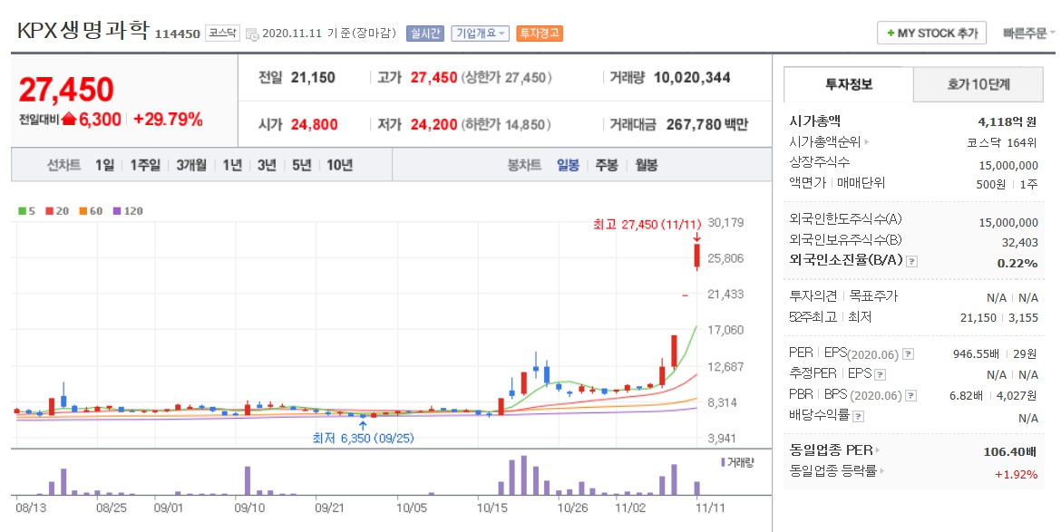Expand arrow next to 시가총액순위
Image resolution: width=1061 pixels, height=532 pixels.
tap(867, 142)
